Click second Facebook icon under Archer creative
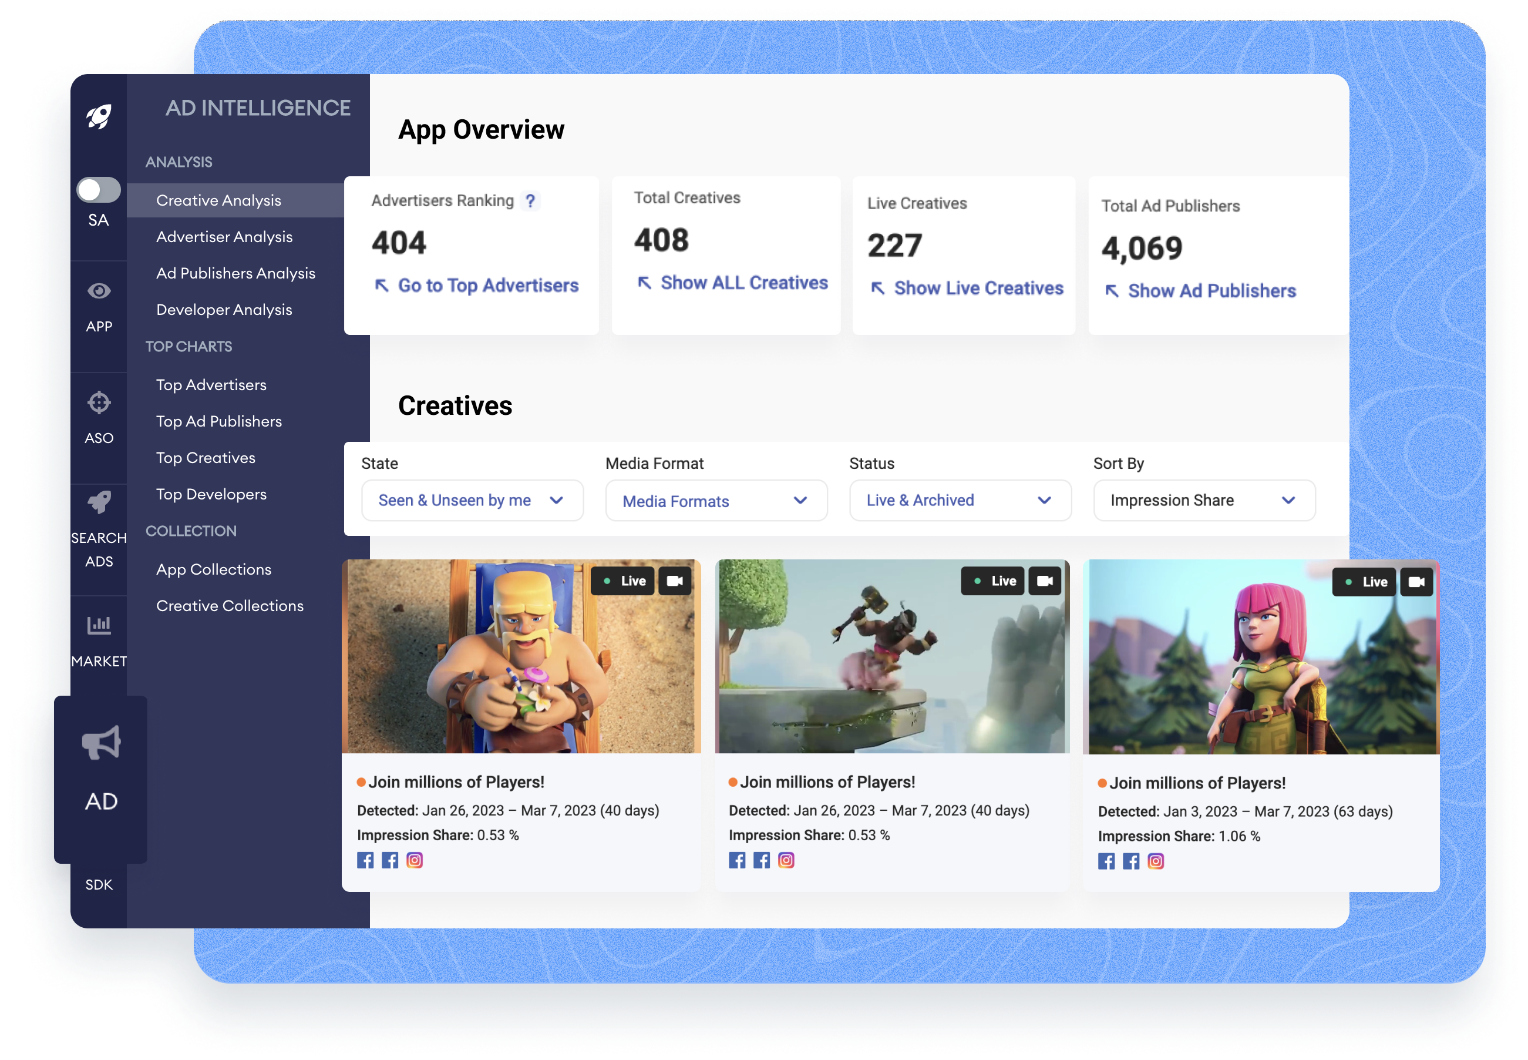 click(1131, 863)
